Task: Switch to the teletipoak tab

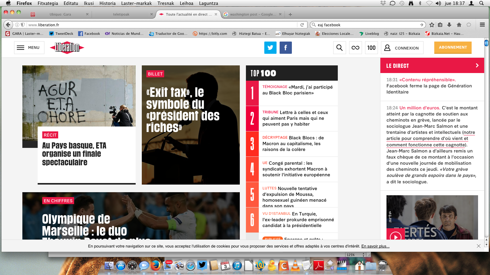Action: [x=121, y=14]
